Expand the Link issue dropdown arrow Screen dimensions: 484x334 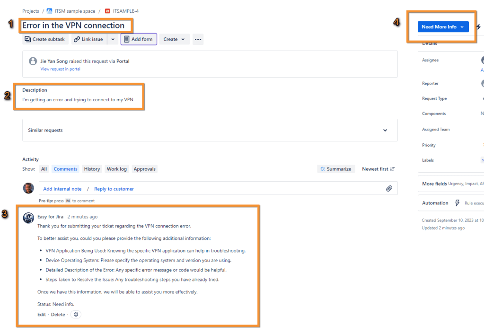tap(113, 39)
